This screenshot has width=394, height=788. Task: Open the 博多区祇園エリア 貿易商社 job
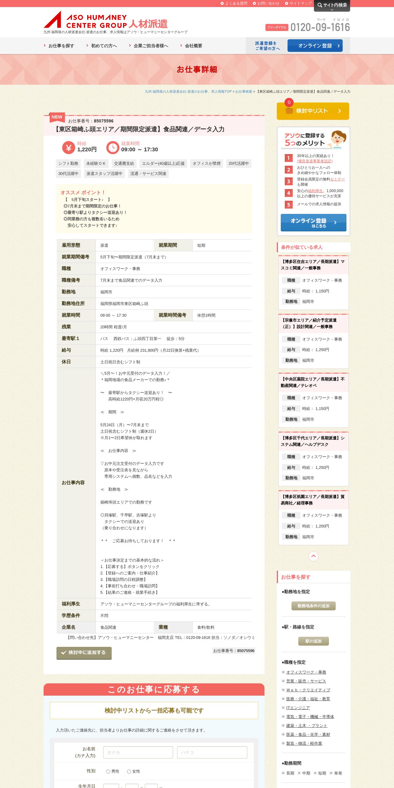pyautogui.click(x=313, y=500)
